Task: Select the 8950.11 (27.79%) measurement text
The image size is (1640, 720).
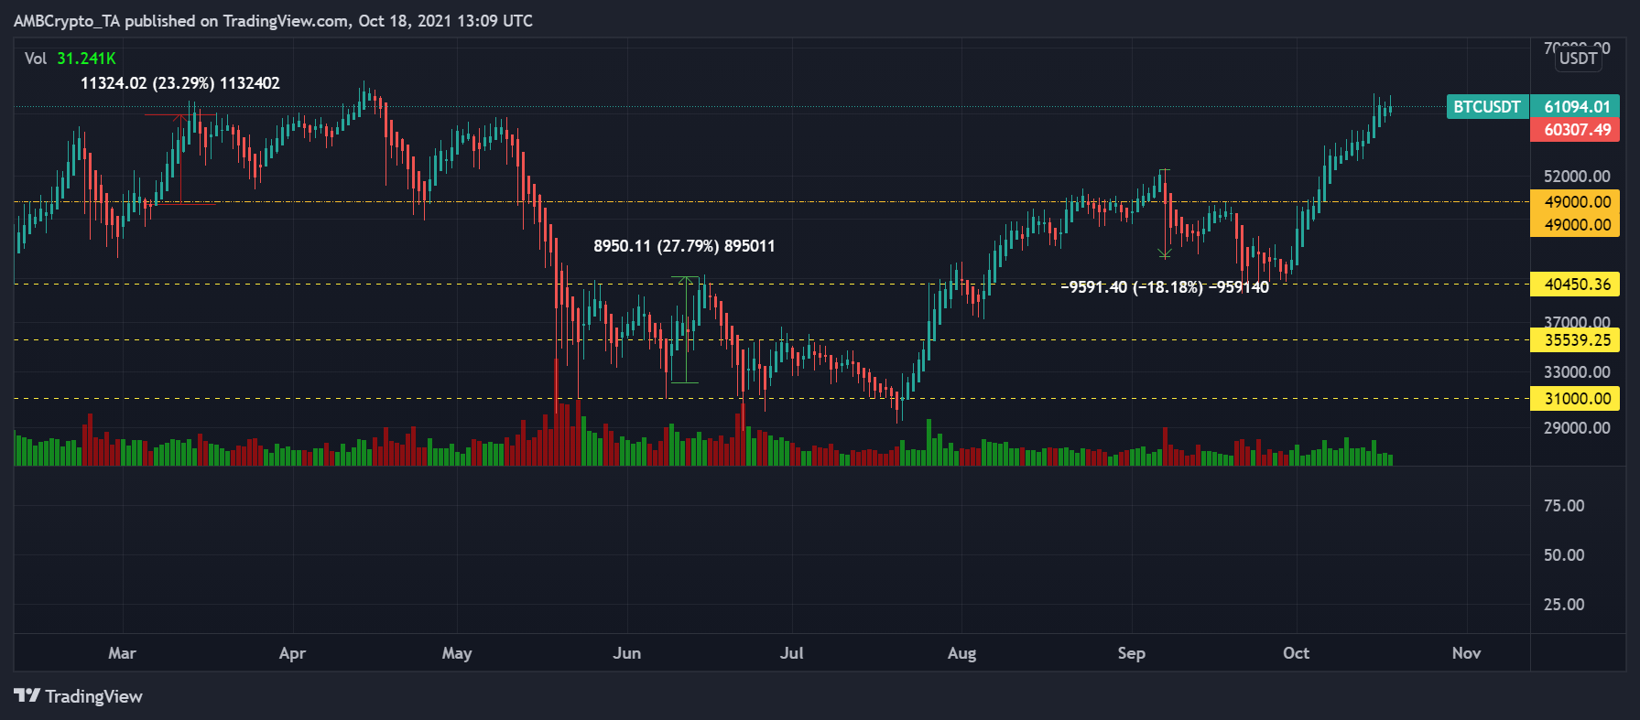Action: [x=684, y=246]
